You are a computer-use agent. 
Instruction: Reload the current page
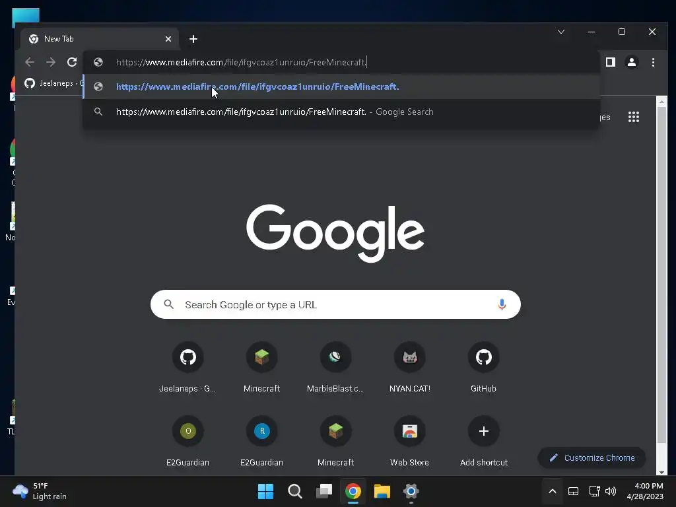tap(72, 62)
